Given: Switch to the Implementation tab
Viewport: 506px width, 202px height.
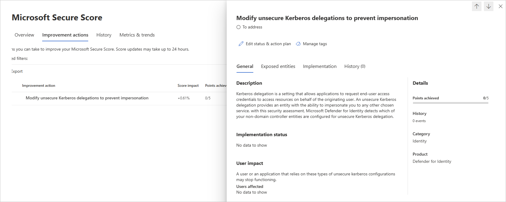Looking at the screenshot, I should tap(319, 66).
